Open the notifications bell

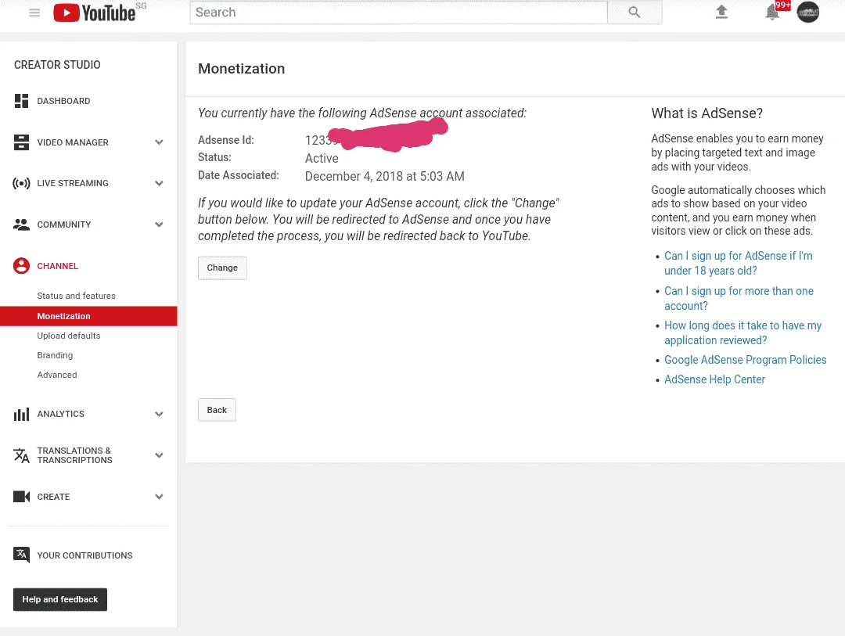772,12
